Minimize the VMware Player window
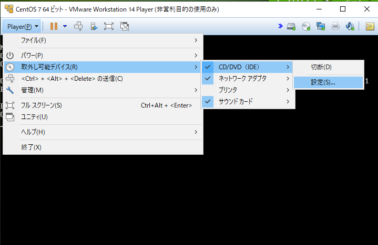The height and width of the screenshot is (245, 378). 319,9
